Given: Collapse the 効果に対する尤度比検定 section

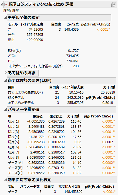Looking at the screenshot, I should pos(5,180).
